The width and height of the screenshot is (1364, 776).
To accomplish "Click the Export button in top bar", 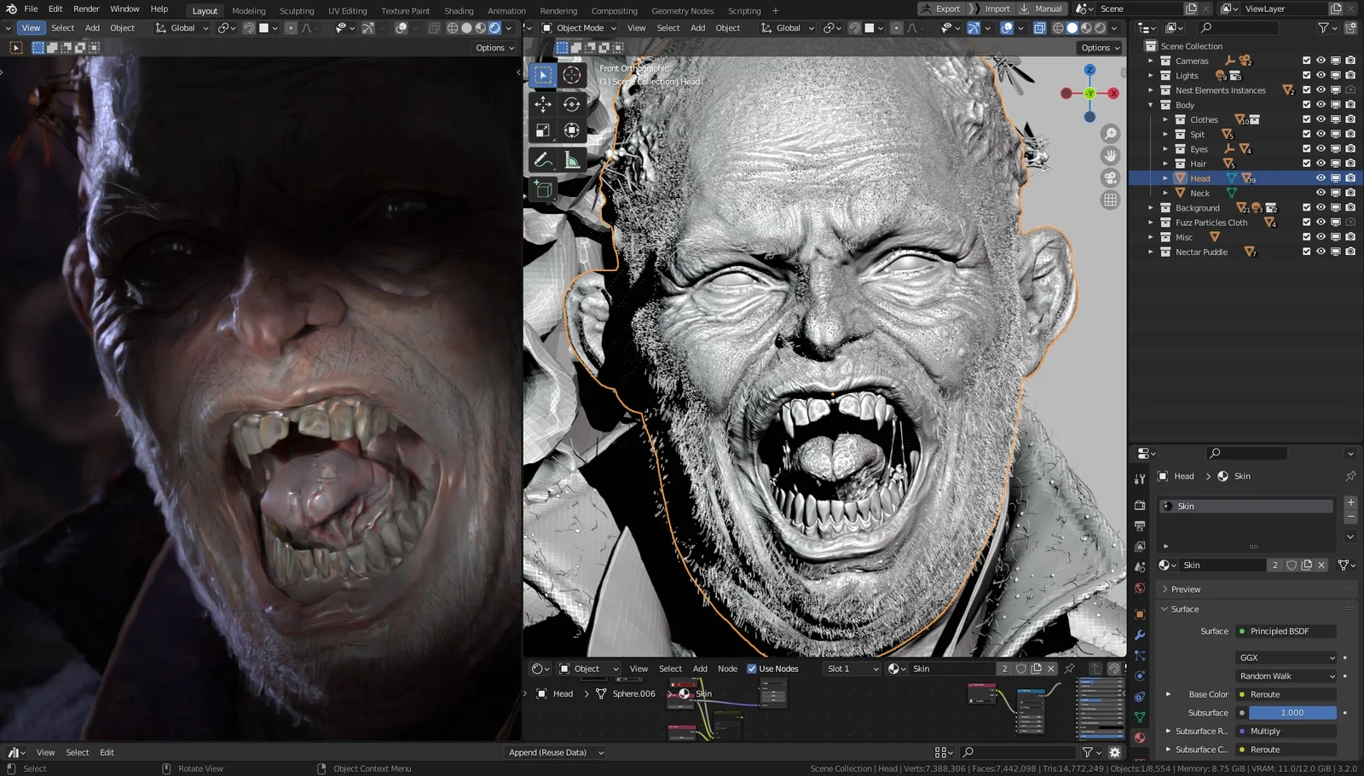I will click(940, 9).
